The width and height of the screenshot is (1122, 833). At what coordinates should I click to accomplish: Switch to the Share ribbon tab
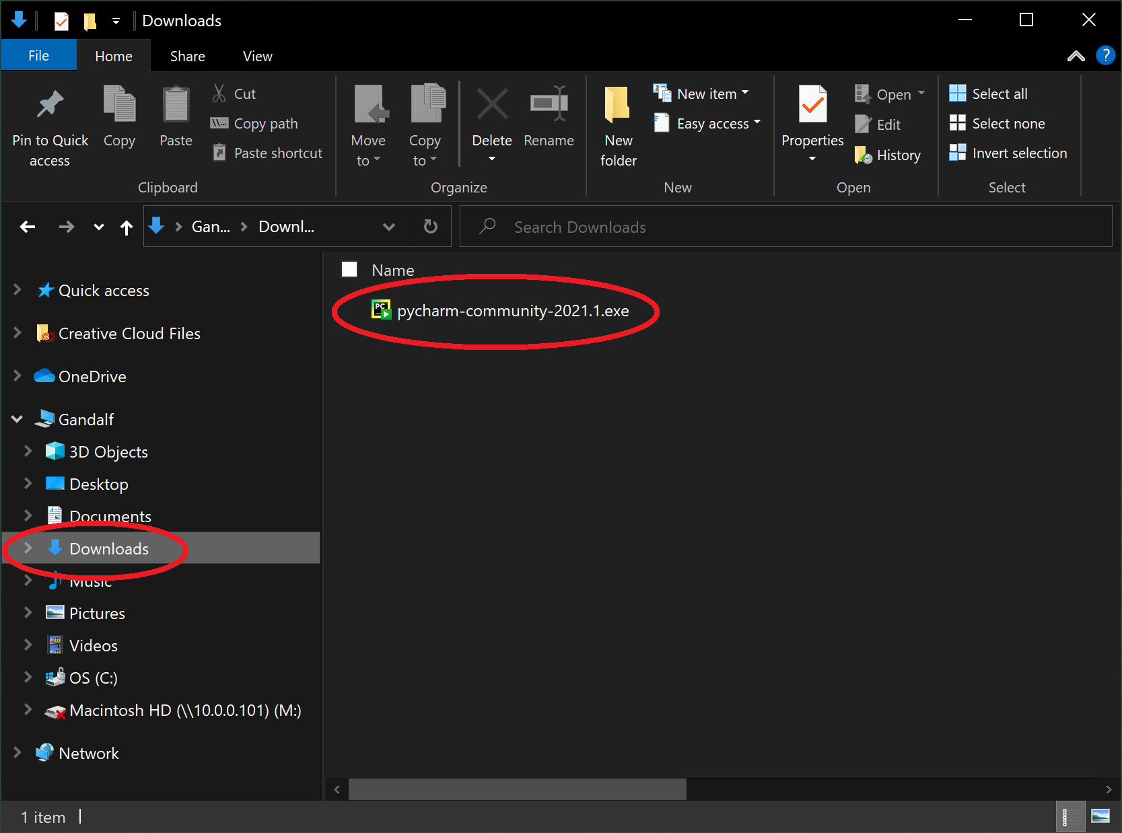[187, 56]
